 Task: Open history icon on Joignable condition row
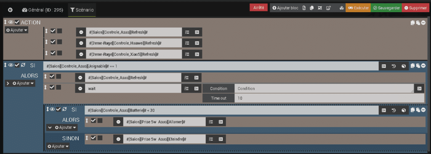(394, 66)
